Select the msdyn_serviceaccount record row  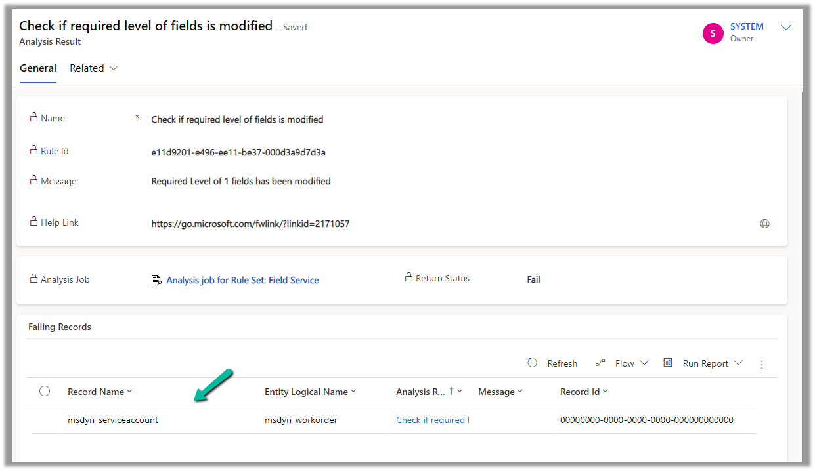point(112,420)
